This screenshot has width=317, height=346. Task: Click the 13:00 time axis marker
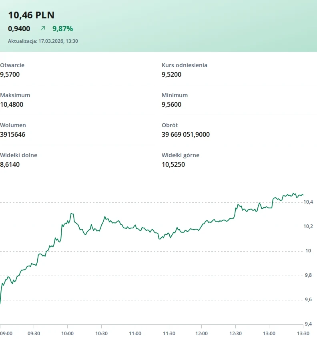coord(269,334)
